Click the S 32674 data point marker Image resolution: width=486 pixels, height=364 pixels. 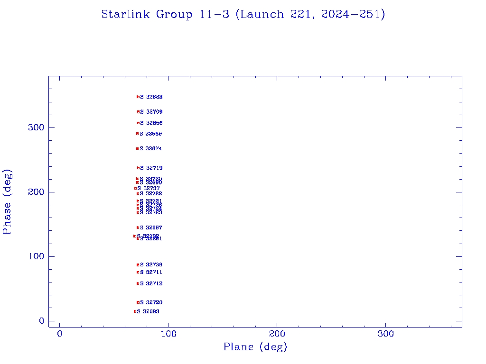[x=137, y=148]
